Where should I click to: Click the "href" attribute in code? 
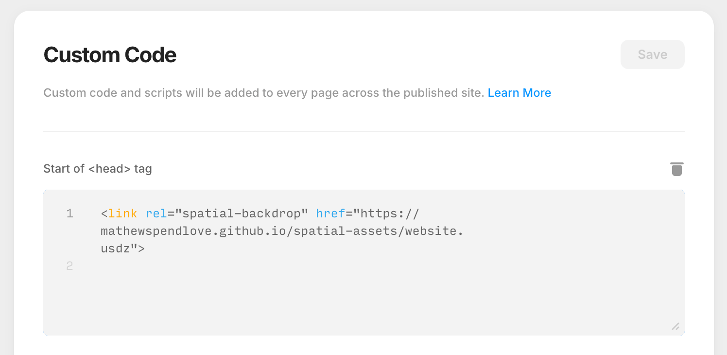330,213
